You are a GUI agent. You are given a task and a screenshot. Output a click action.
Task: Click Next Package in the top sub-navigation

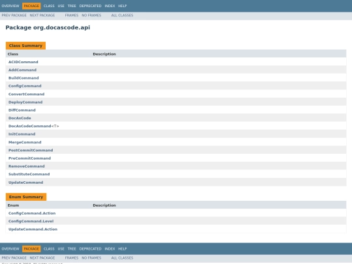pos(42,15)
